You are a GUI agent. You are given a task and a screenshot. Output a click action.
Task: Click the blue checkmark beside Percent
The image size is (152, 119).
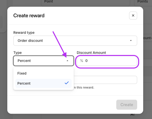[x=67, y=83]
